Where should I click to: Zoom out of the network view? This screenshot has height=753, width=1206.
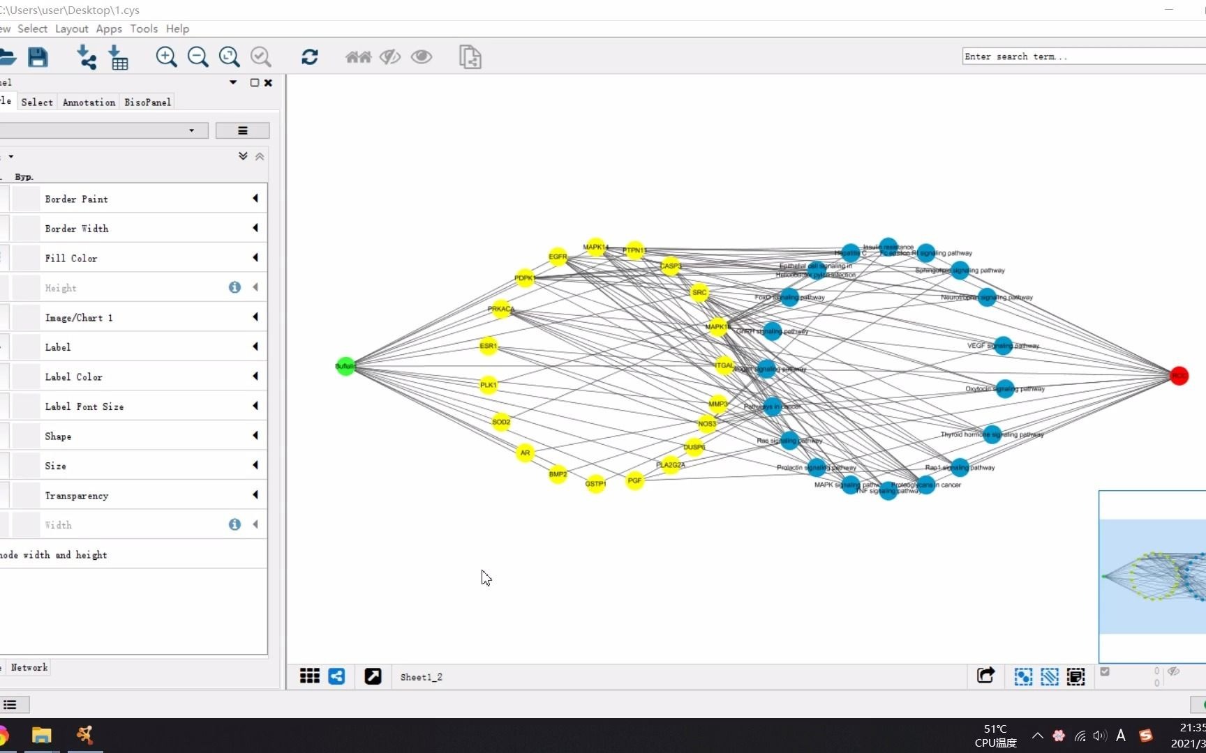tap(198, 57)
